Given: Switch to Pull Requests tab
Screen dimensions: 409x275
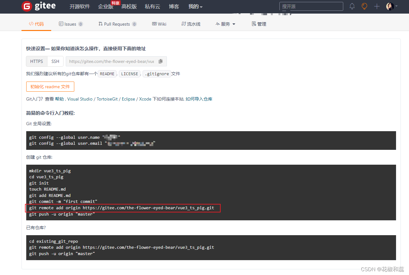Looking at the screenshot, I should (x=118, y=24).
